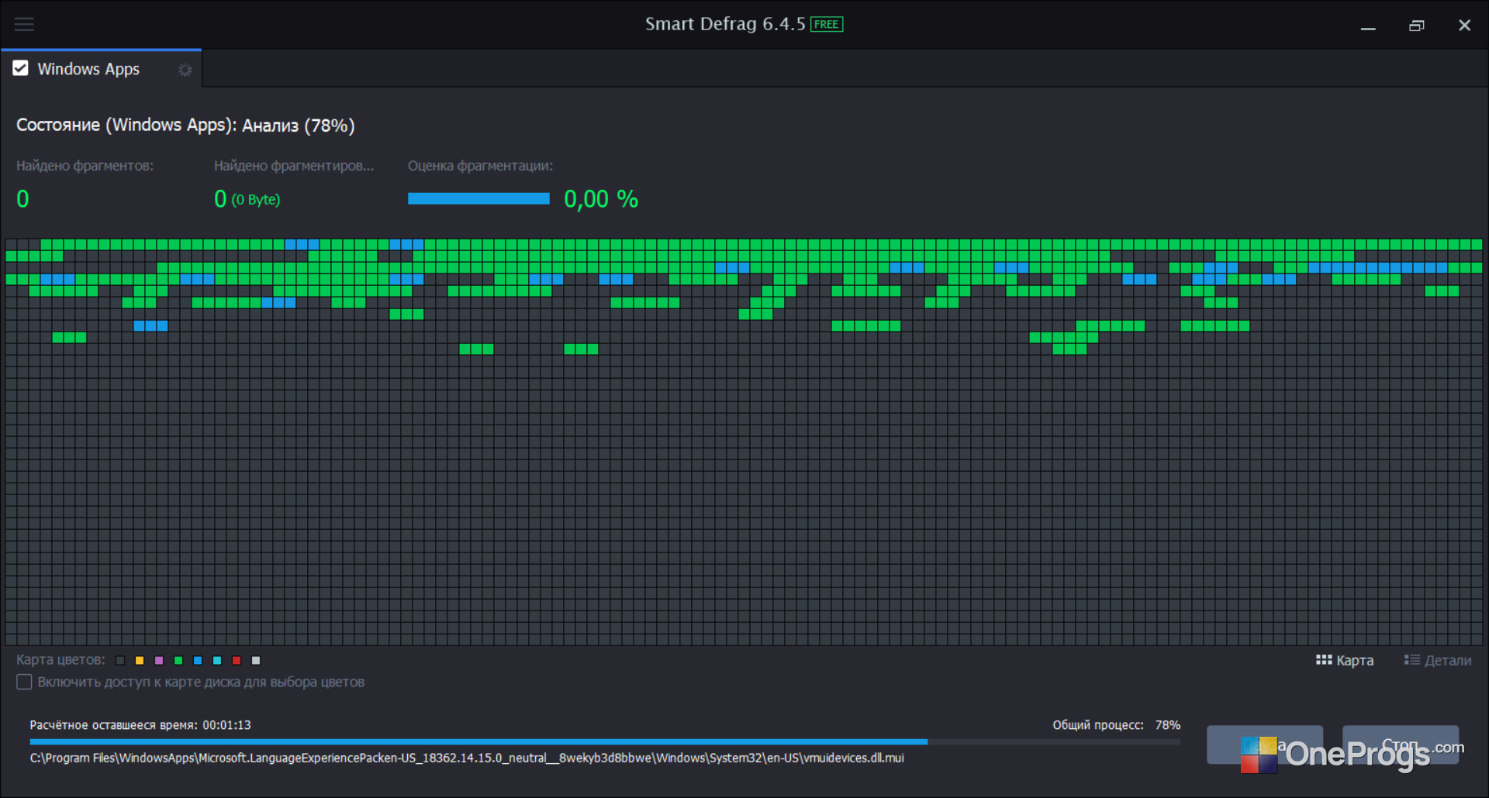
Task: Switch to the Карта map view
Action: 1345,660
